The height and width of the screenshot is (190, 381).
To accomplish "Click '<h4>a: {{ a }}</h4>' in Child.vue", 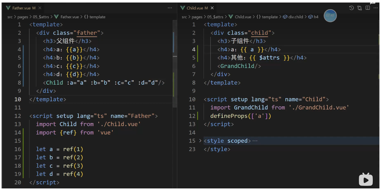I will tap(249, 49).
